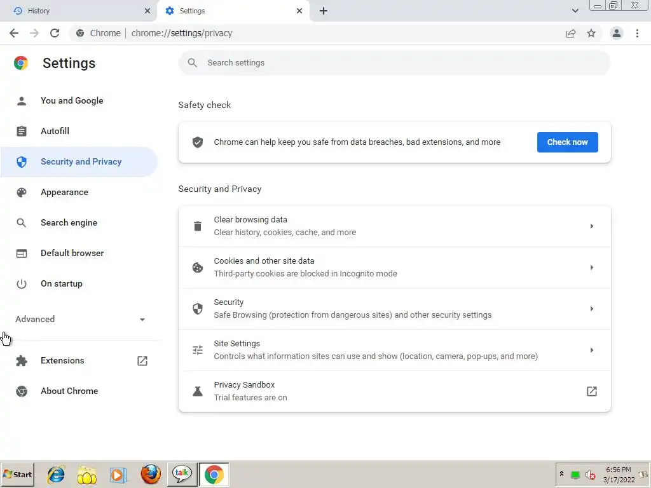This screenshot has width=651, height=488.
Task: Open the three-dot Chrome menu
Action: click(637, 33)
